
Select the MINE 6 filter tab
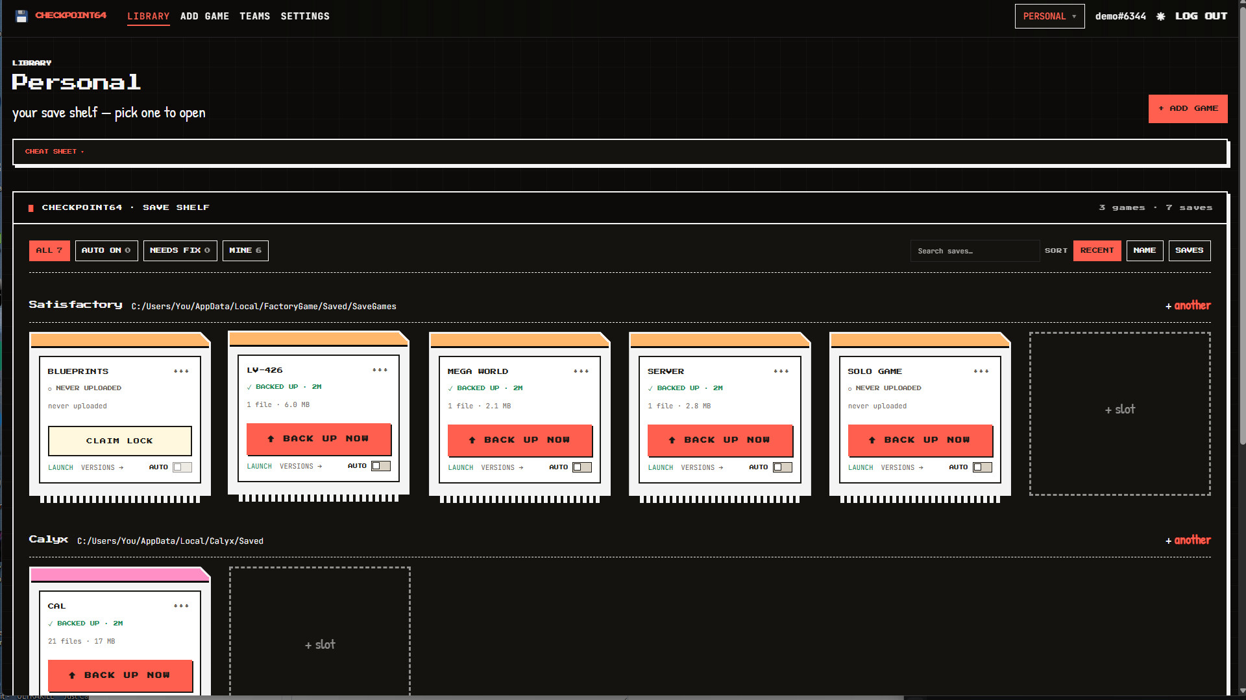point(245,251)
